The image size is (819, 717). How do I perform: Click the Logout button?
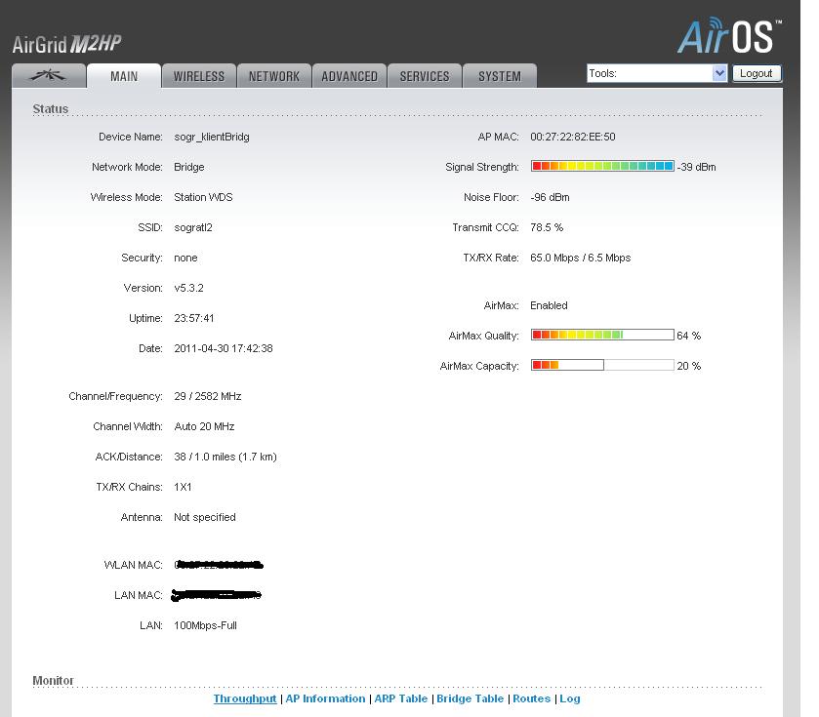pos(757,73)
